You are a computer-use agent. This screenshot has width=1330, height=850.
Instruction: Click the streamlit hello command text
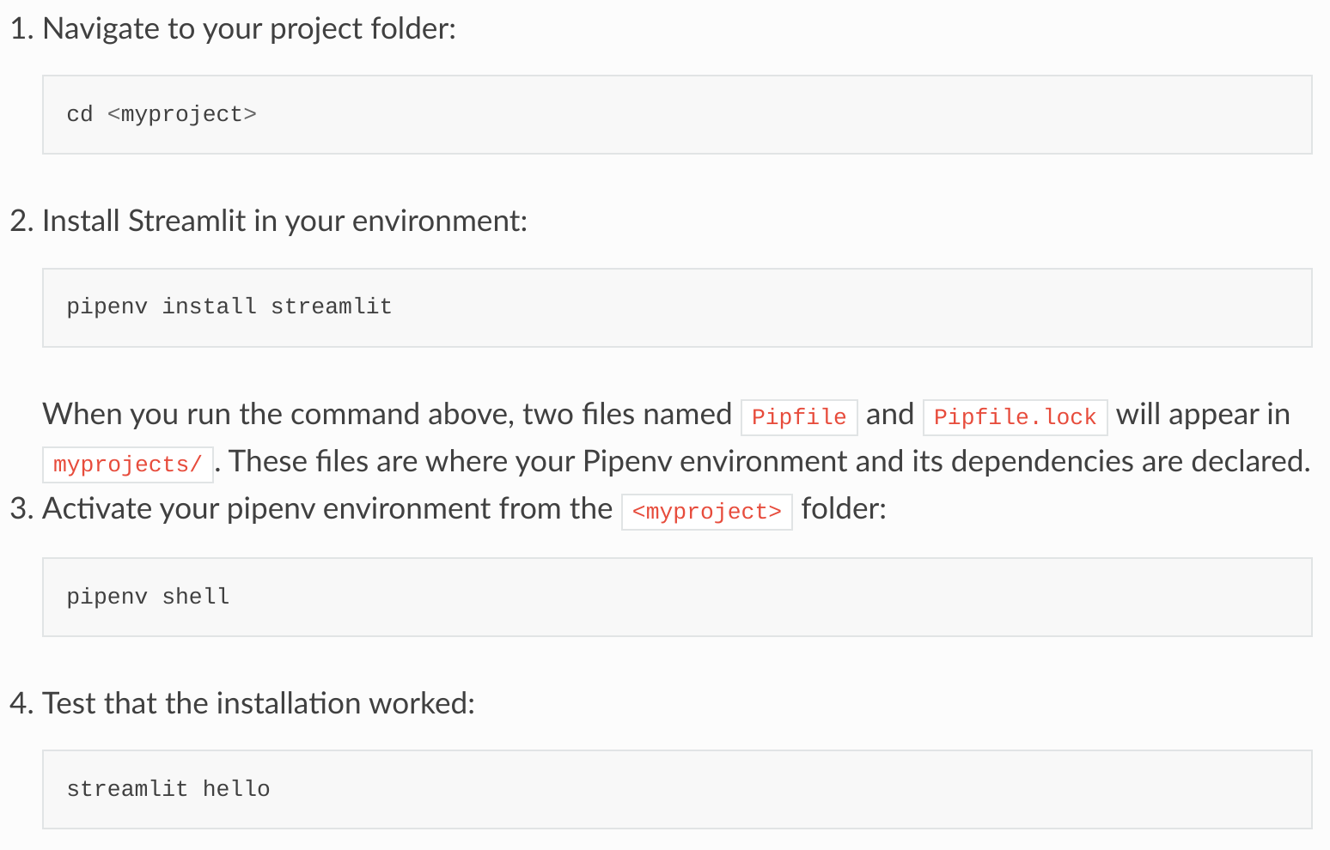point(168,788)
